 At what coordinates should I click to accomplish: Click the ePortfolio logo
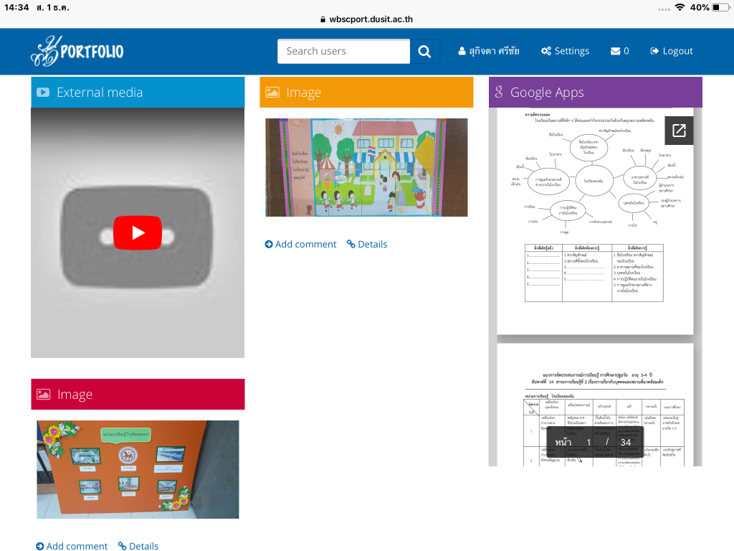tap(77, 51)
